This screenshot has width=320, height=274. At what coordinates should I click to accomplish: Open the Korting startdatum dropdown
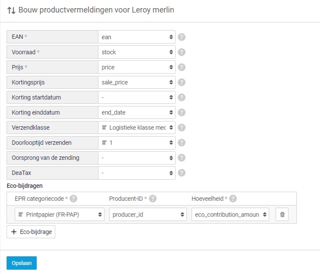click(137, 97)
